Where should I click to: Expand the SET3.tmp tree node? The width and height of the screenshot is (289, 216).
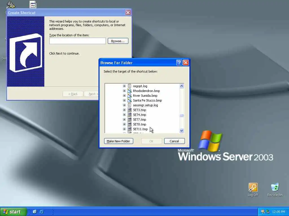tap(124, 110)
